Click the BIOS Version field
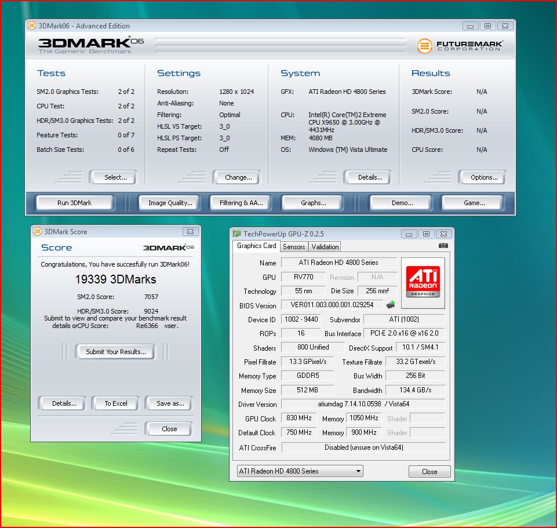 [x=332, y=305]
